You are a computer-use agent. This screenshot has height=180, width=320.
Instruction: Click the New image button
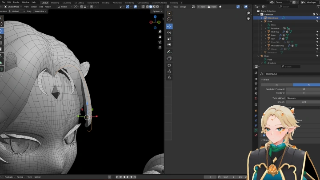click(202, 7)
